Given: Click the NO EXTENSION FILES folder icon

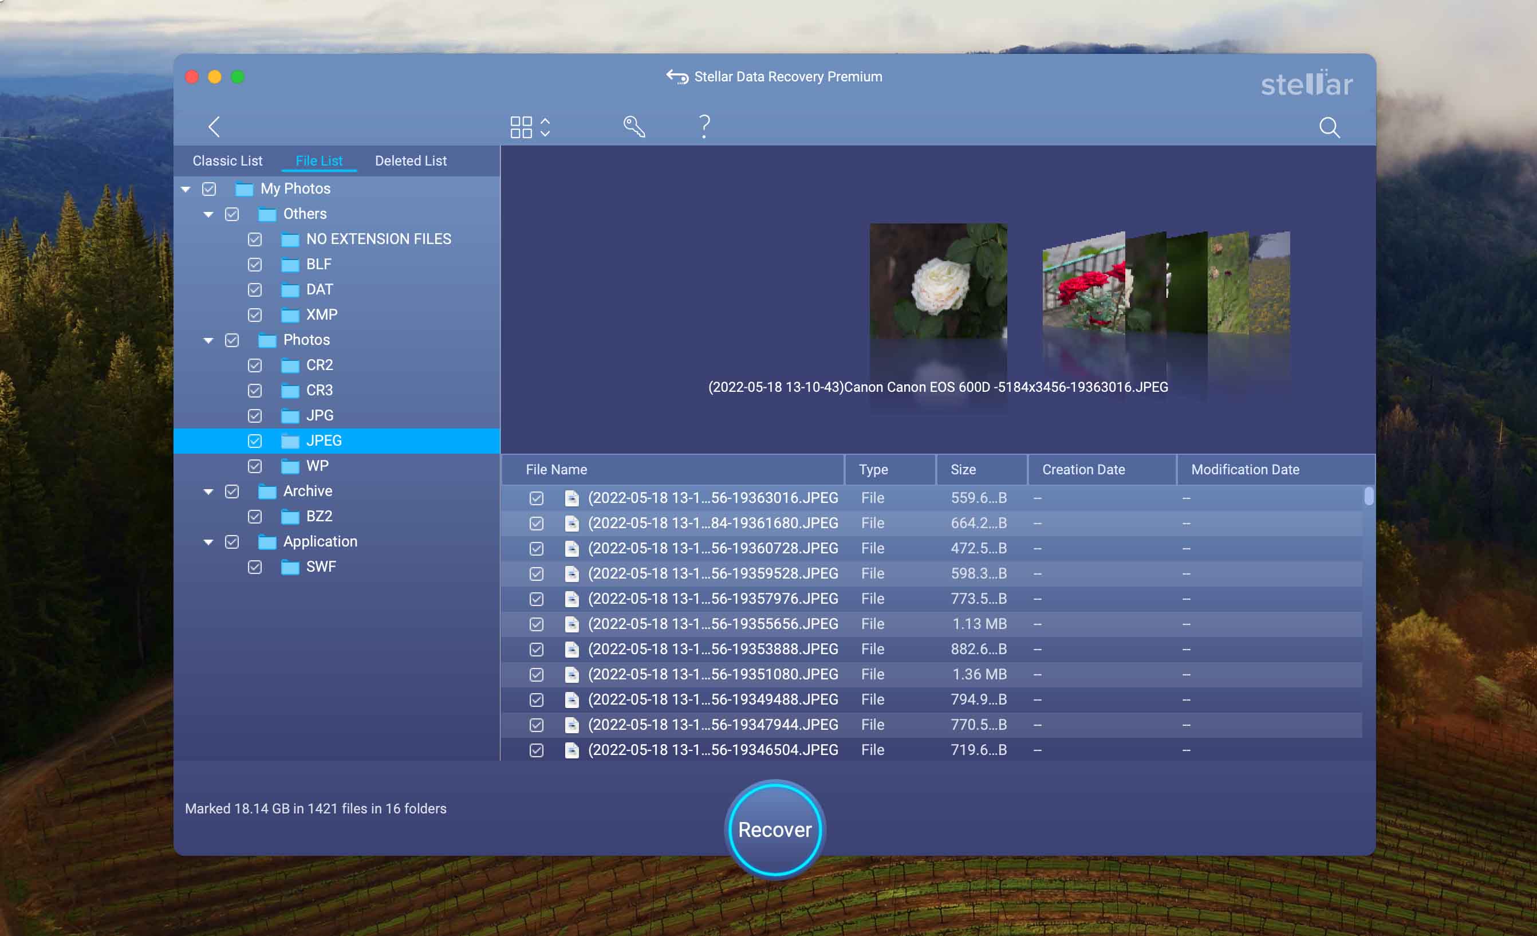Looking at the screenshot, I should (x=290, y=239).
